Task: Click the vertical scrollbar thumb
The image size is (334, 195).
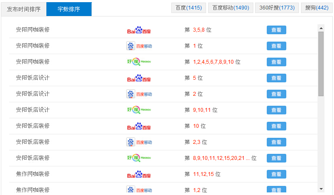Action: (321, 64)
